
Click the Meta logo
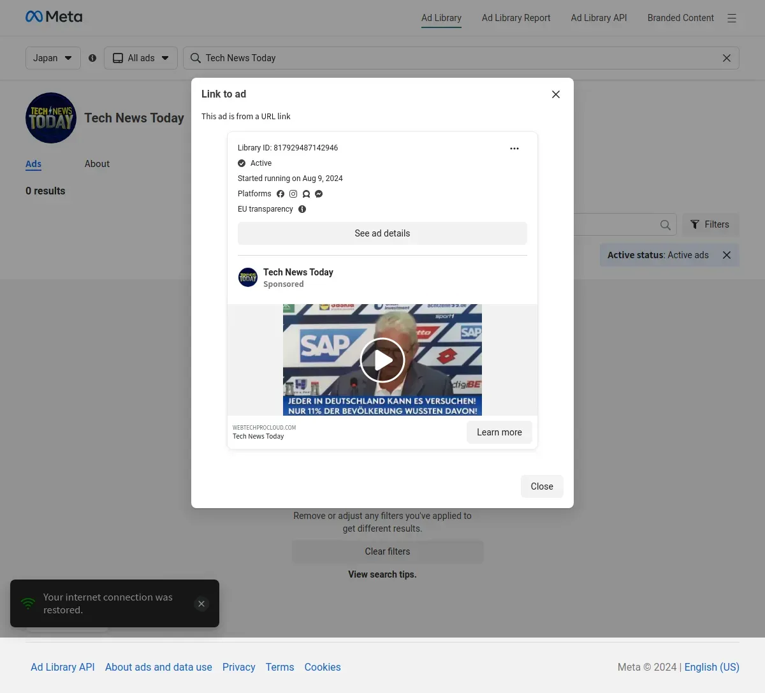tap(54, 17)
